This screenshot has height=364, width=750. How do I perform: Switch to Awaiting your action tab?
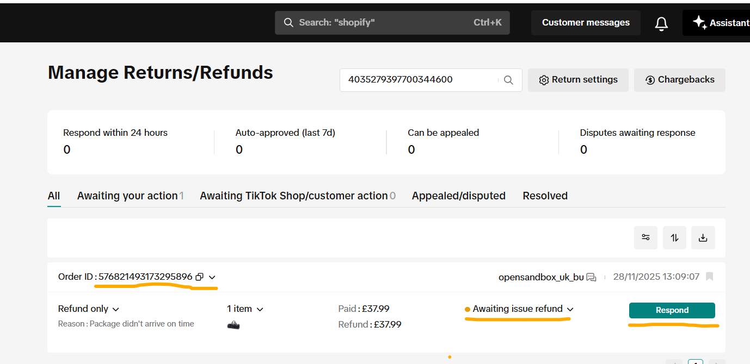click(127, 196)
